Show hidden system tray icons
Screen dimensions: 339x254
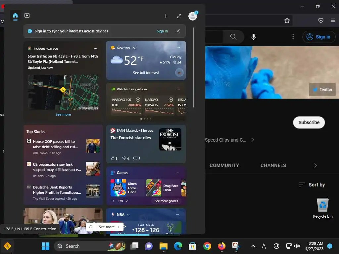(253, 246)
